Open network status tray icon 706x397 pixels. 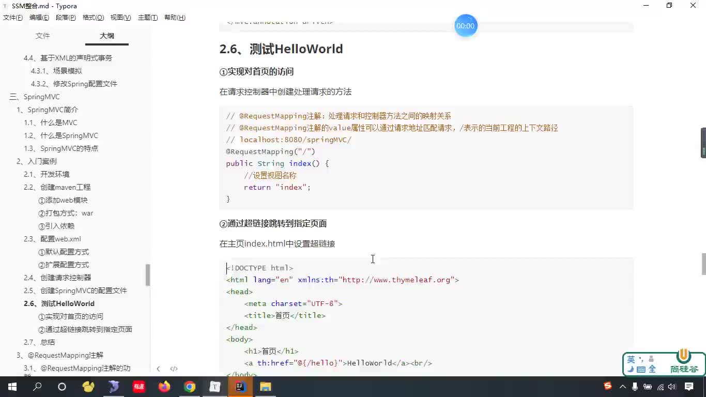(x=660, y=387)
